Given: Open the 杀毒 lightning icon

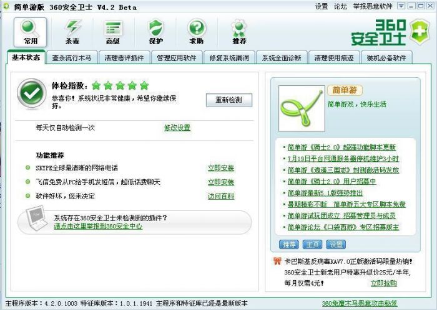Looking at the screenshot, I should (x=72, y=32).
